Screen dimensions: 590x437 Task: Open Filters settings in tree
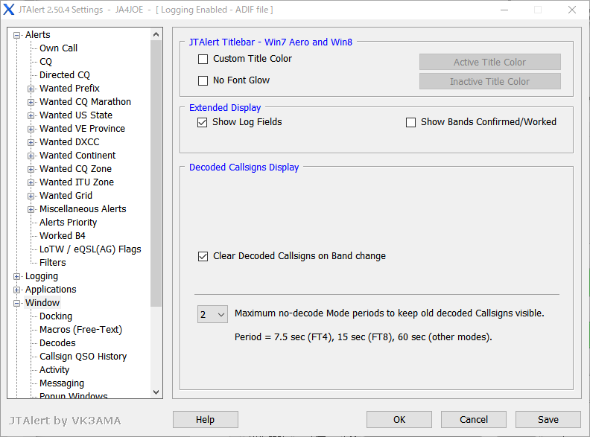pyautogui.click(x=53, y=263)
